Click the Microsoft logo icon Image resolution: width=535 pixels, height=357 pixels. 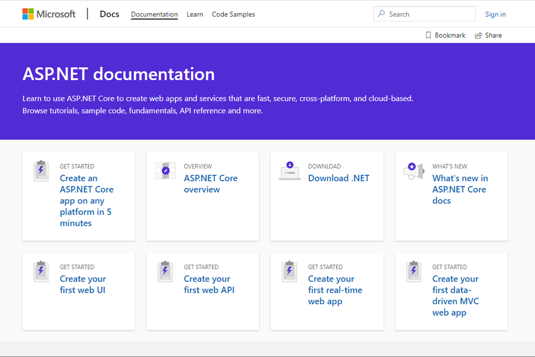[28, 14]
